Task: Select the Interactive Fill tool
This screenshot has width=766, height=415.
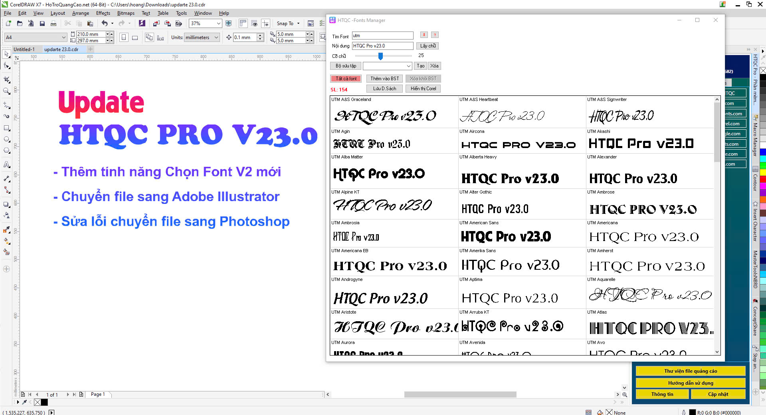Action: click(x=6, y=241)
